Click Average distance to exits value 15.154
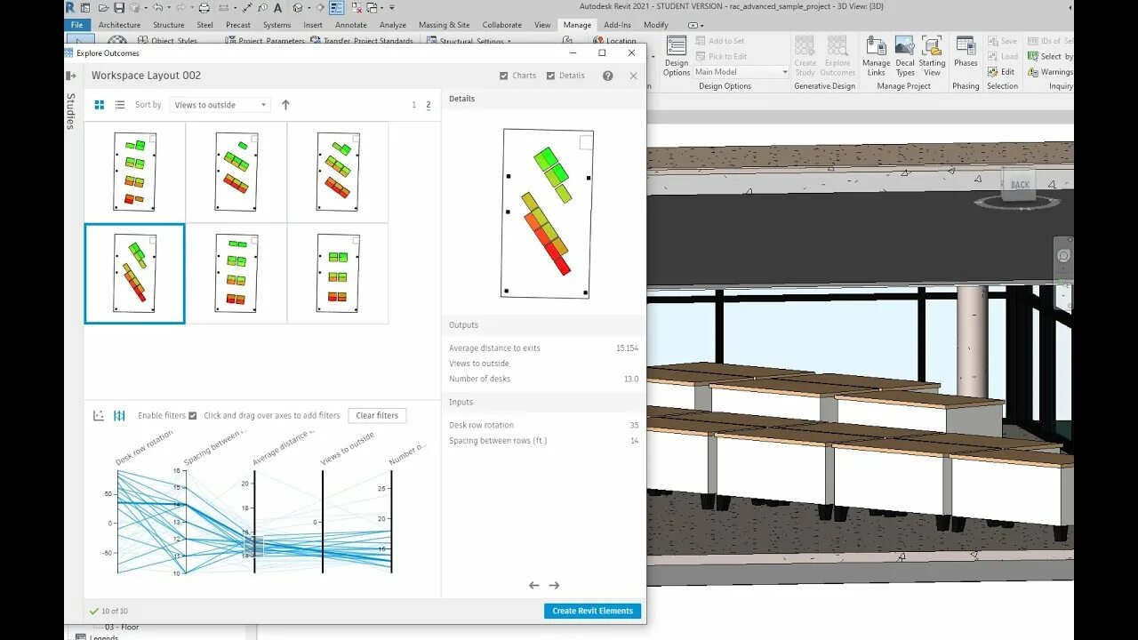 click(x=627, y=348)
